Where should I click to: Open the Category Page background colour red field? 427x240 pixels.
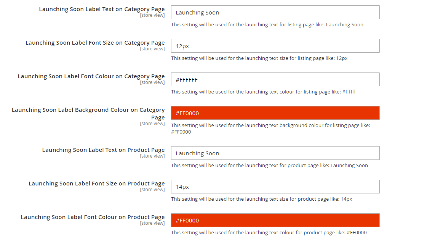point(275,113)
